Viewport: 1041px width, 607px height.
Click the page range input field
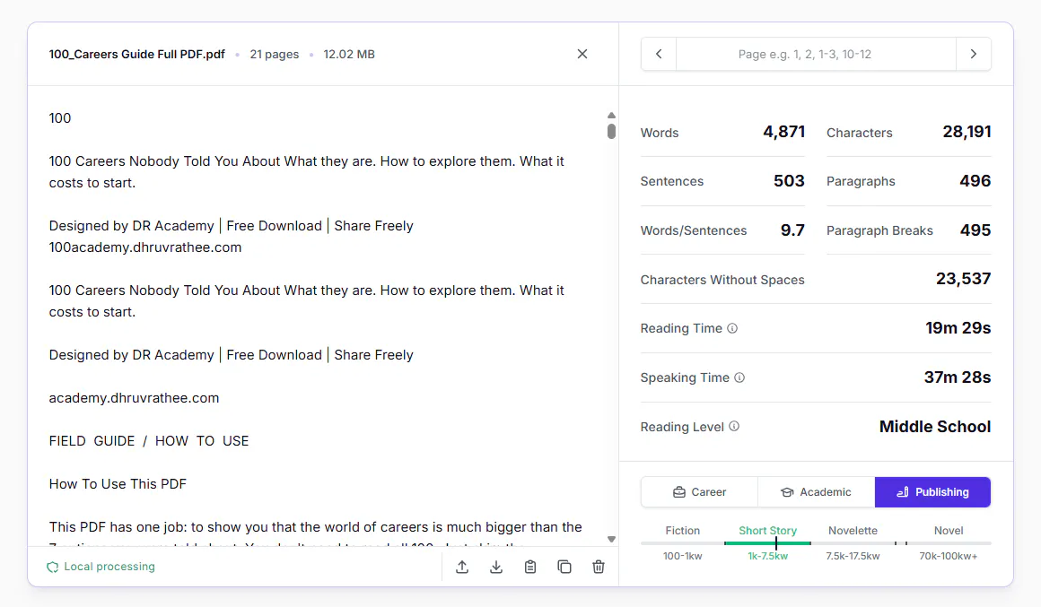(x=816, y=55)
